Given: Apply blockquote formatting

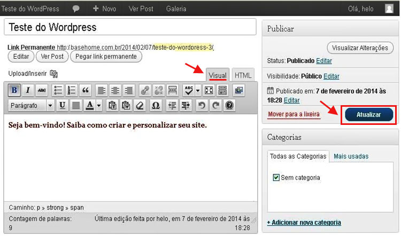Looking at the screenshot, I should [x=86, y=90].
